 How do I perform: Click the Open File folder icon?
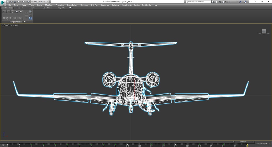pos(11,2)
